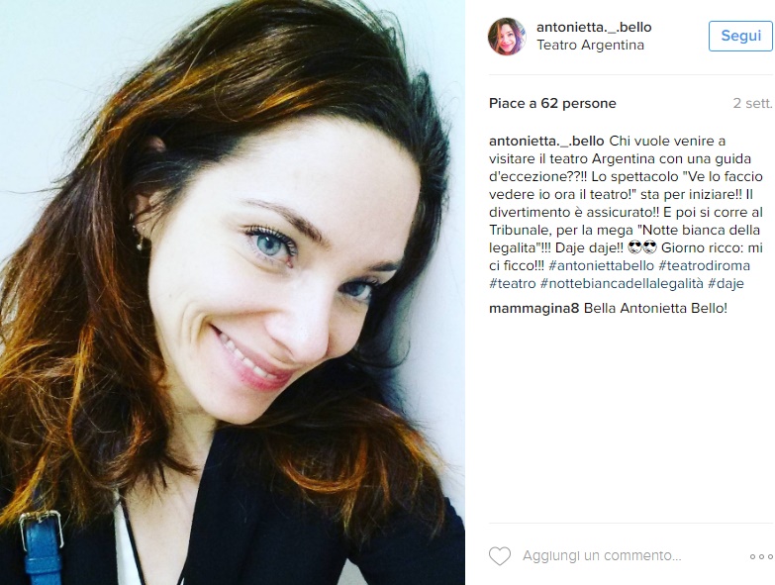Click the 2 sett. timestamp

tap(752, 103)
